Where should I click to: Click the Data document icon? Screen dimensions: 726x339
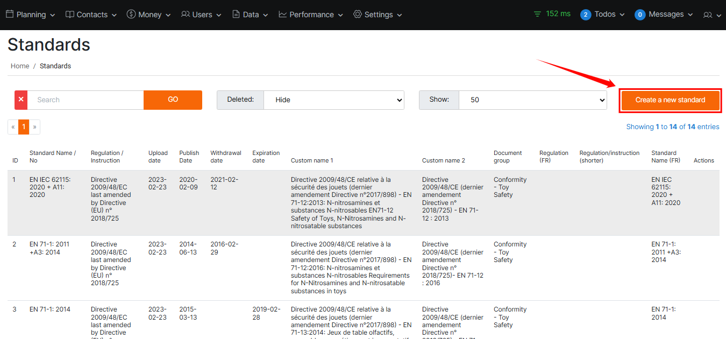click(236, 15)
